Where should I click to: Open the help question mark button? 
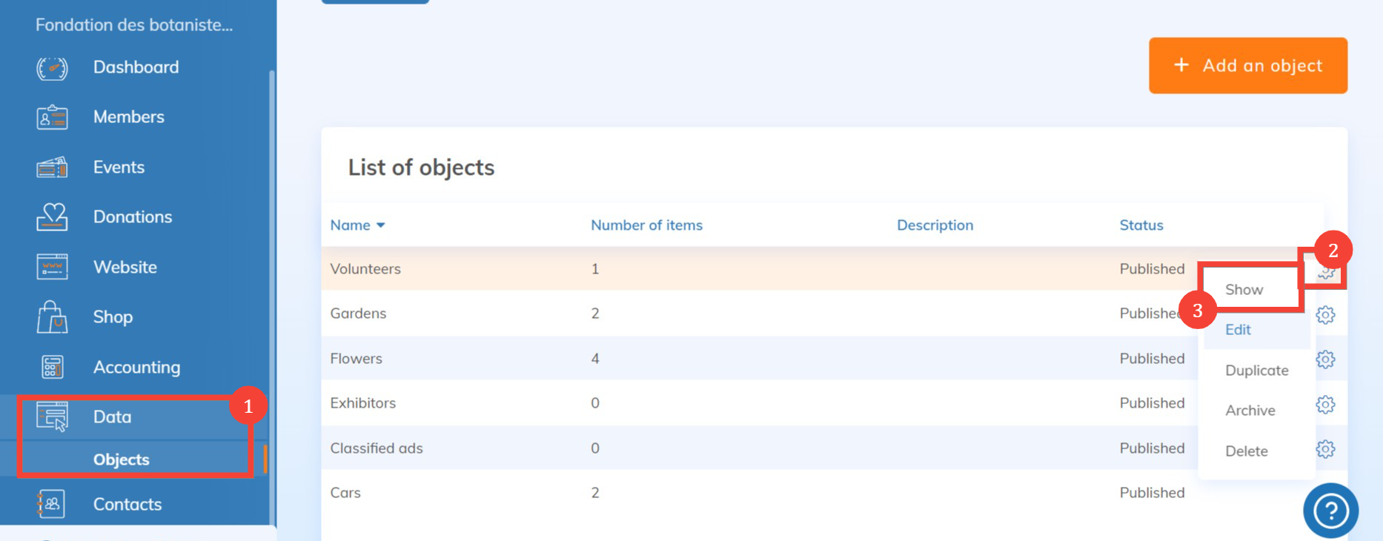click(x=1330, y=510)
